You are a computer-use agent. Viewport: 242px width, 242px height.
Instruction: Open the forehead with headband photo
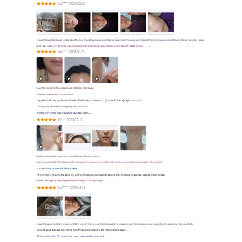click(77, 138)
